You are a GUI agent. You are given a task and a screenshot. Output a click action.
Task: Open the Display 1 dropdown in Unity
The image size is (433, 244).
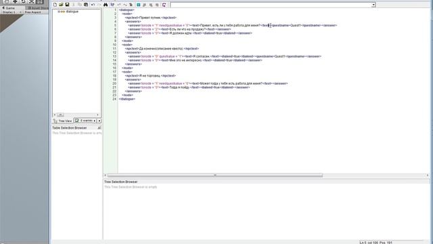click(12, 12)
